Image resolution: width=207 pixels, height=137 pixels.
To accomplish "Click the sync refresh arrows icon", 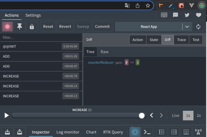I will coord(198,27).
